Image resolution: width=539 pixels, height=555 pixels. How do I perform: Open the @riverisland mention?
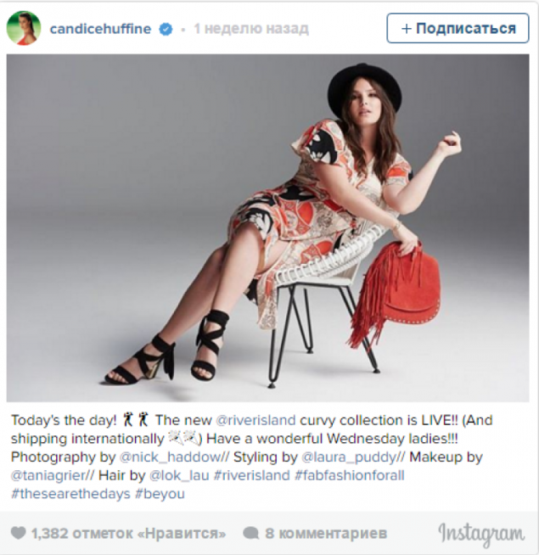pos(255,420)
